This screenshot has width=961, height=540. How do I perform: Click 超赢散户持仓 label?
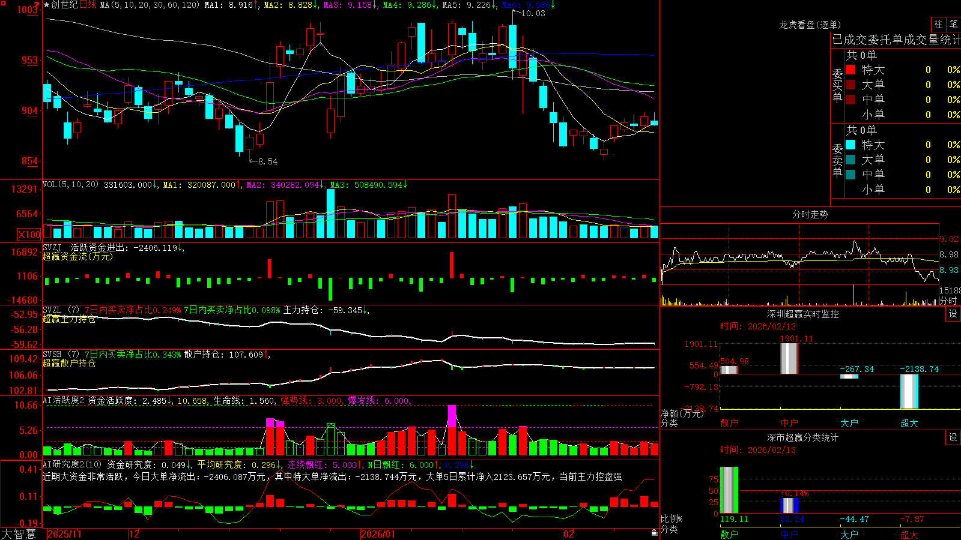69,363
